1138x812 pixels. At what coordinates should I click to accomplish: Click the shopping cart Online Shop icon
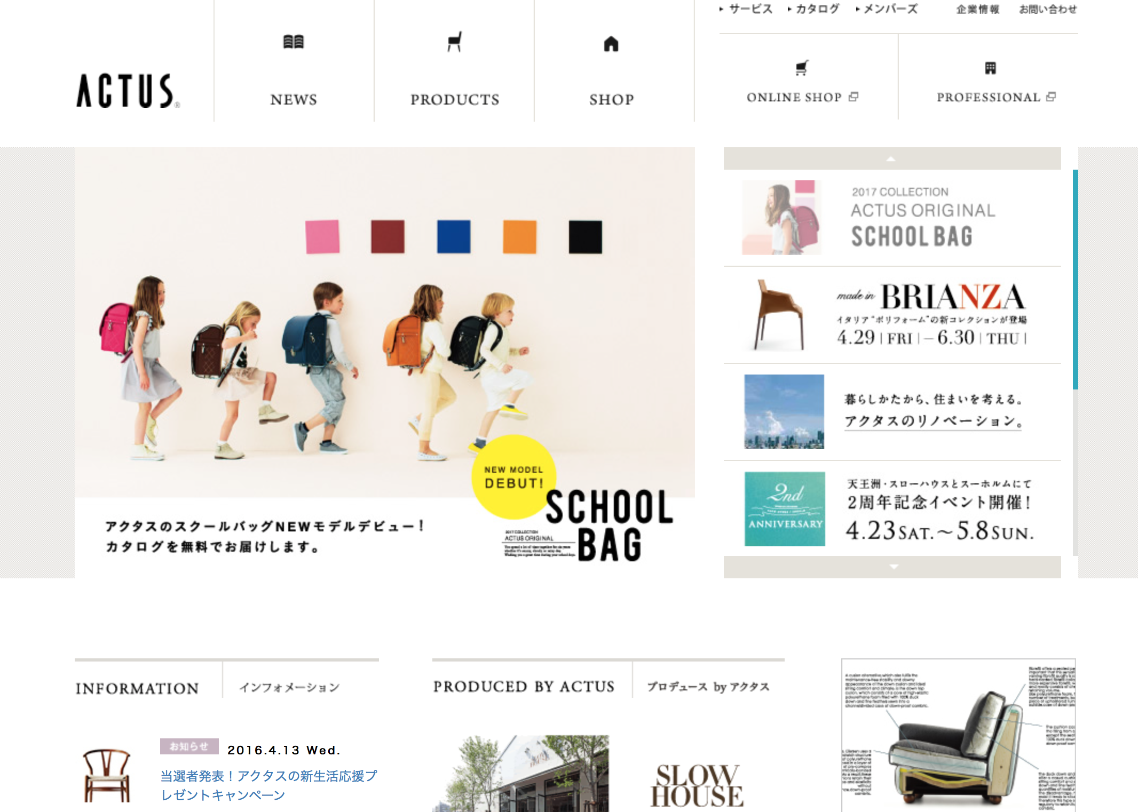tap(802, 68)
